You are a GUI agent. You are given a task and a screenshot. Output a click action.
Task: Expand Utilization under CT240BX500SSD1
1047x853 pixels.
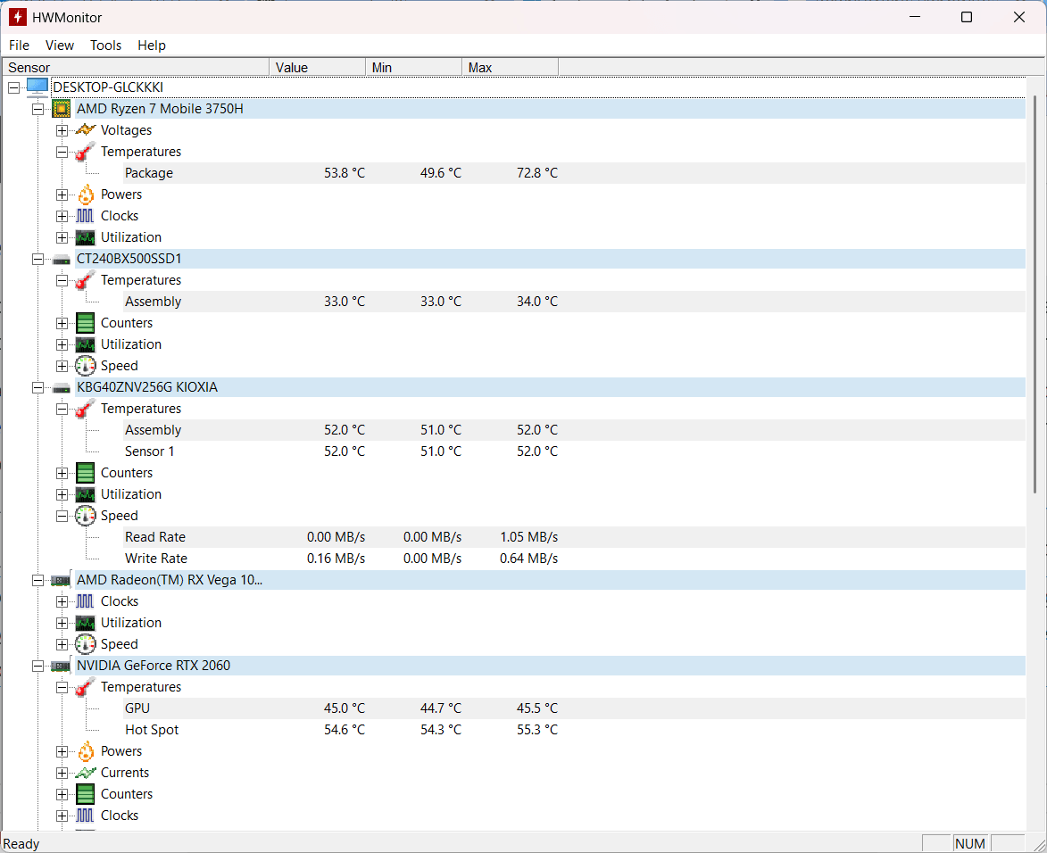62,344
